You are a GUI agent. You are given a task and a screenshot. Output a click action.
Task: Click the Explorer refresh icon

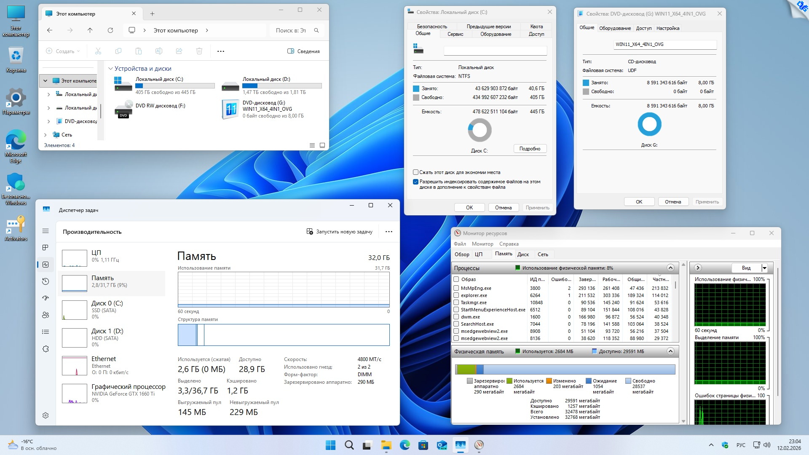pyautogui.click(x=110, y=30)
